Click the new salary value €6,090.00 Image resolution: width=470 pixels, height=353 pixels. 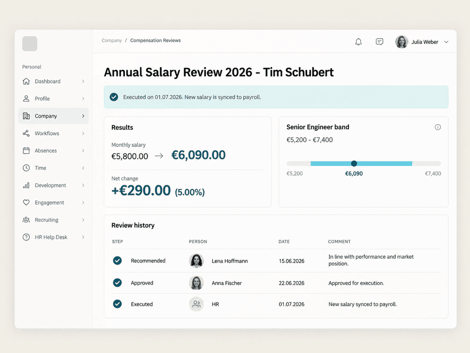[x=198, y=155]
